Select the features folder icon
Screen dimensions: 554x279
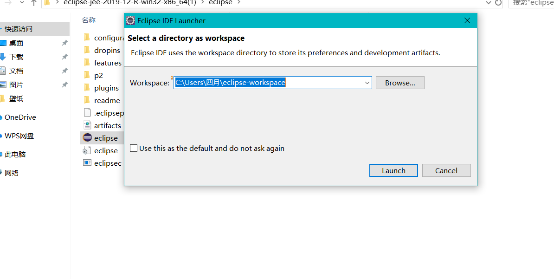(87, 63)
